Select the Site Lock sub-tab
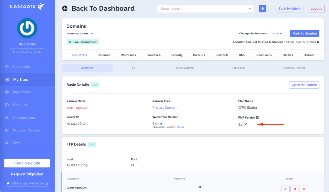 tap(238, 68)
